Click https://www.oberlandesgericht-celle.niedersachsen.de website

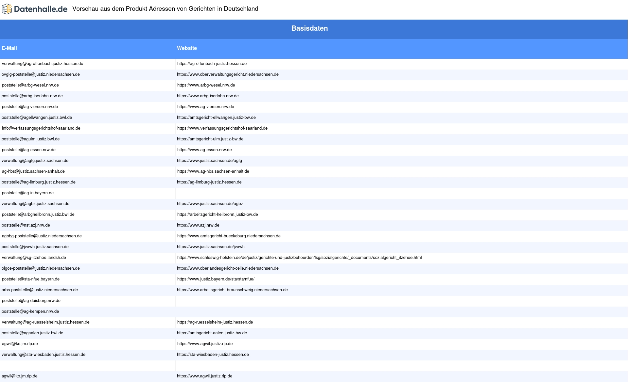pos(228,268)
